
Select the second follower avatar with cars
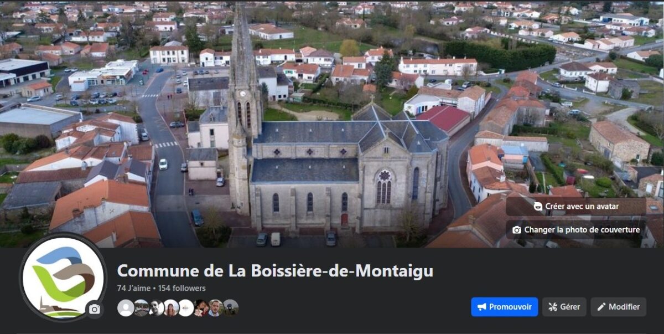(x=141, y=307)
